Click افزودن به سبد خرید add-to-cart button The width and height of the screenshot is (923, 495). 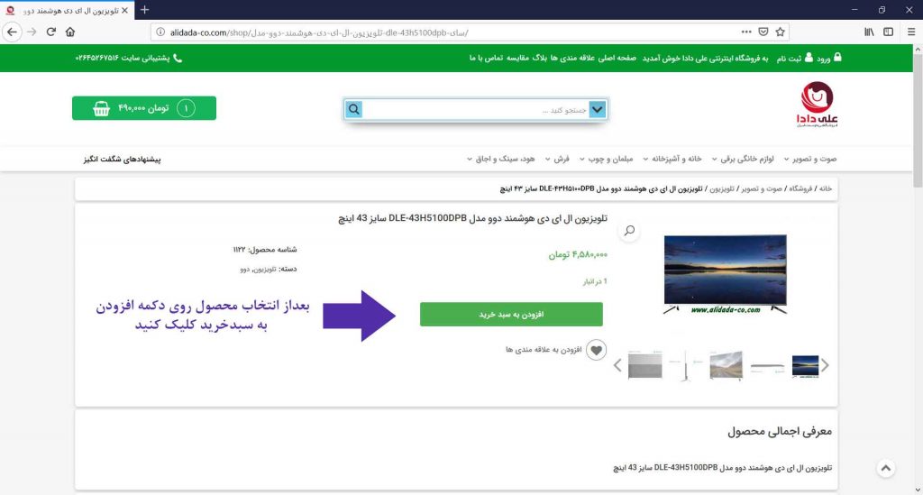511,315
